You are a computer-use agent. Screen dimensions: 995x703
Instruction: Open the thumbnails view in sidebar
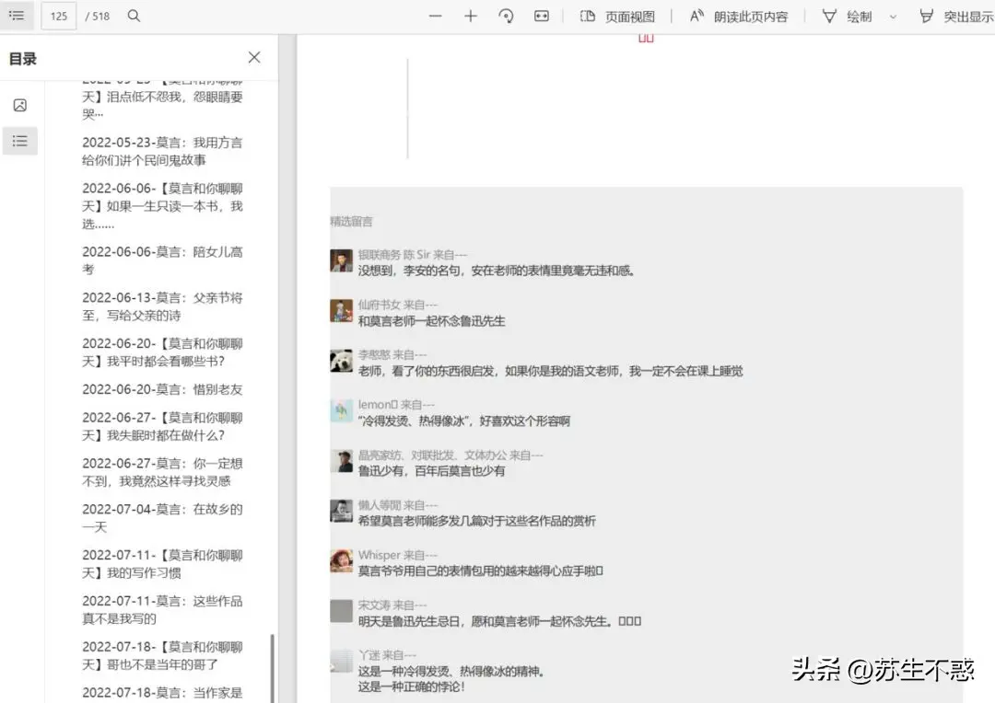click(19, 105)
